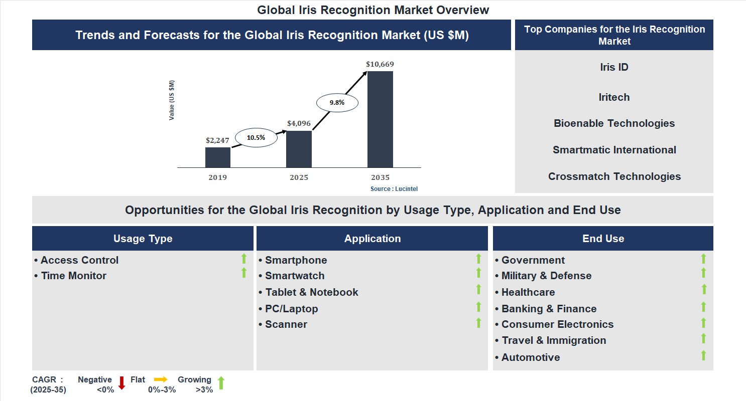Toggle the indicator next to Scanner

[x=478, y=323]
